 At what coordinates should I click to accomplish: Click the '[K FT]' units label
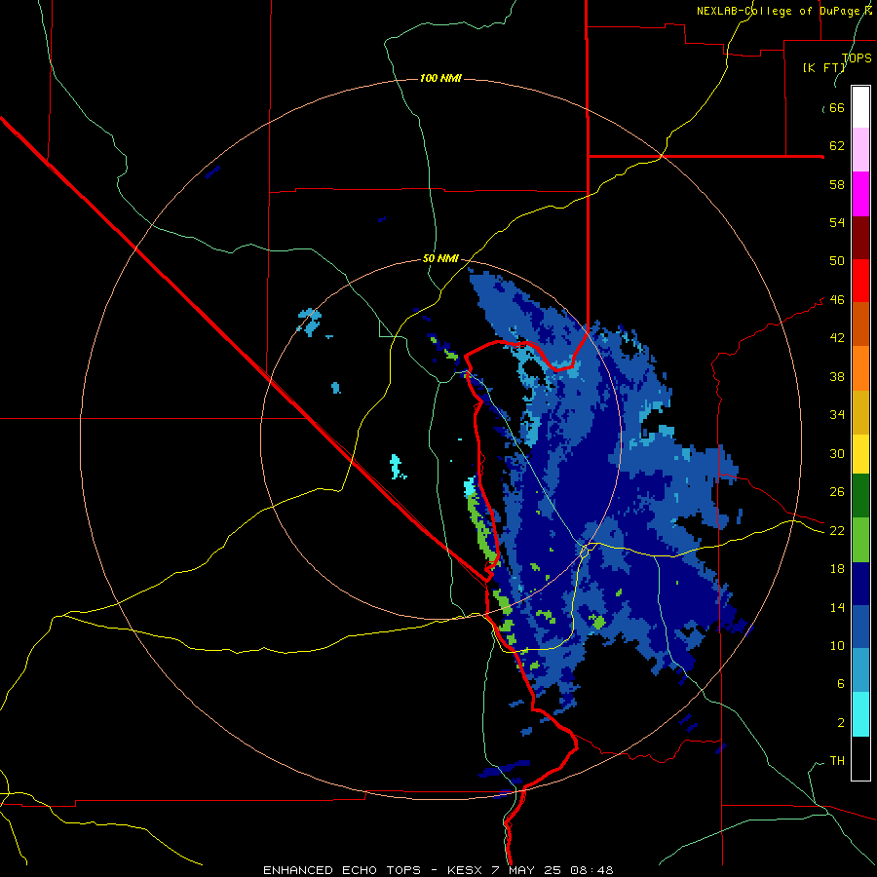click(823, 67)
